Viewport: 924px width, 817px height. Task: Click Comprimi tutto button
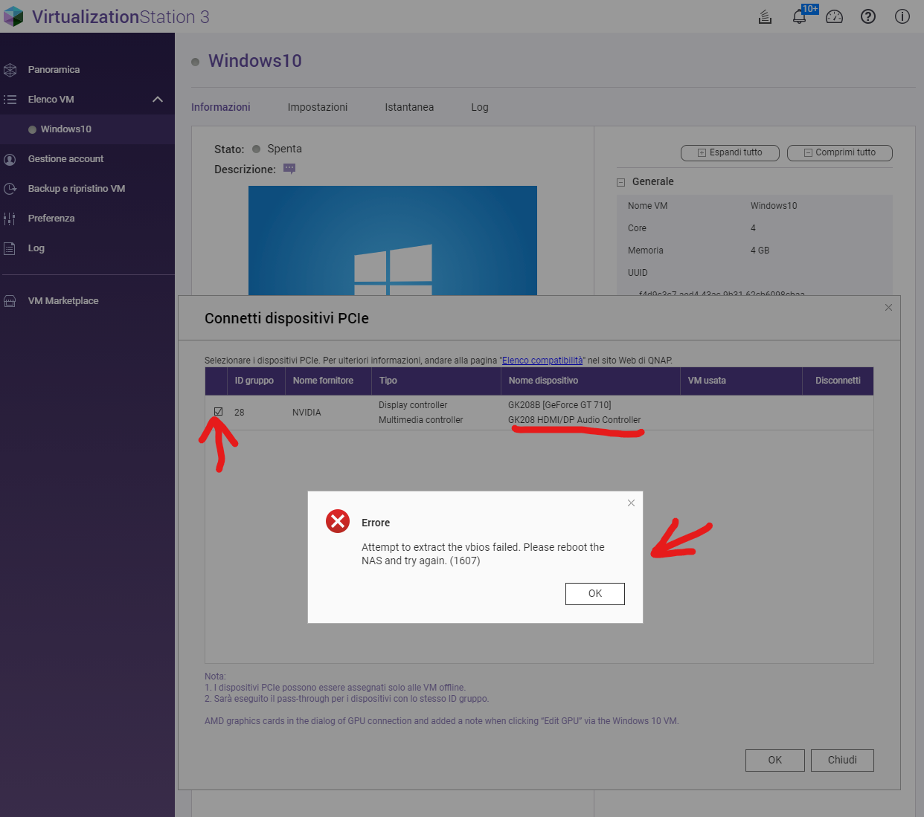coord(839,152)
